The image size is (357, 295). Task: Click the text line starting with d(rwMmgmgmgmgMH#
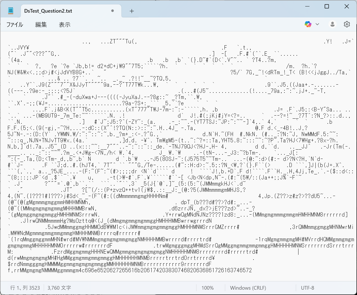tap(111, 258)
